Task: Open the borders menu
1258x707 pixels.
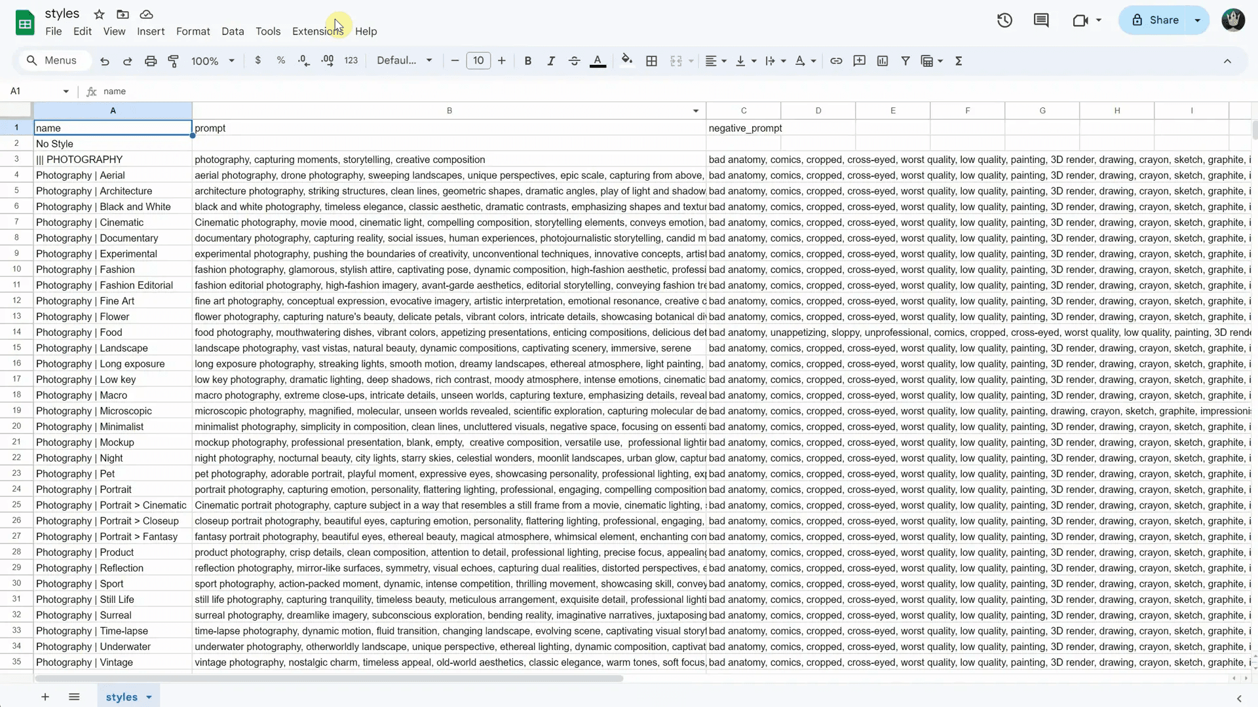Action: tap(651, 60)
